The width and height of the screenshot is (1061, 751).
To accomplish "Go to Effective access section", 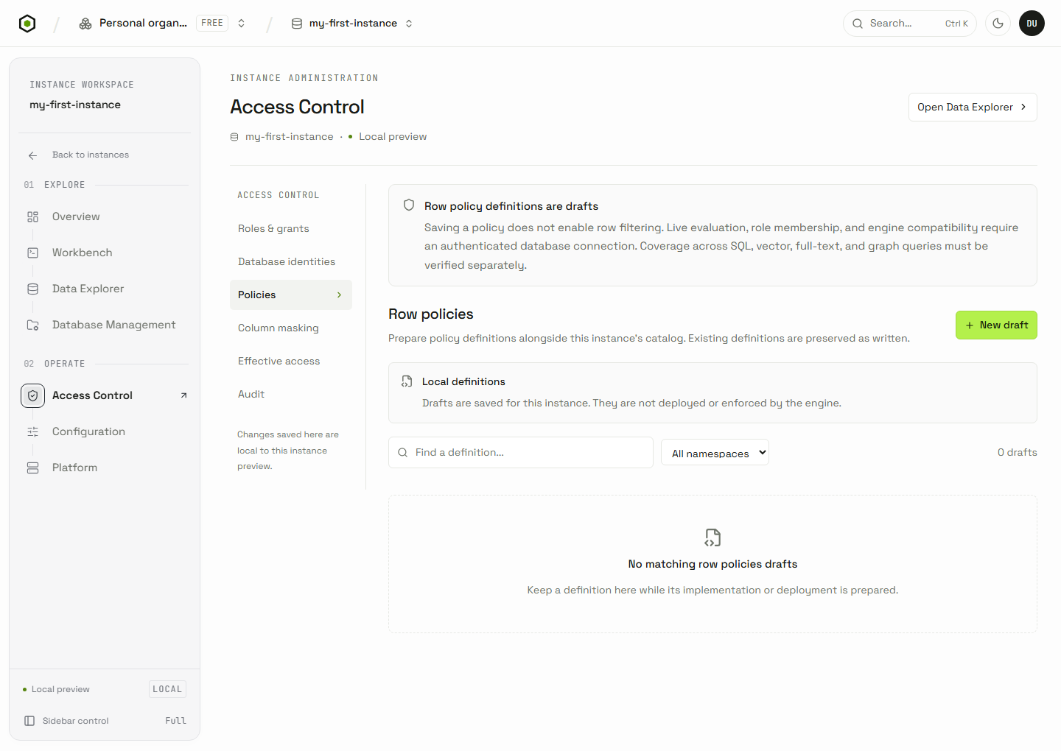I will point(291,361).
